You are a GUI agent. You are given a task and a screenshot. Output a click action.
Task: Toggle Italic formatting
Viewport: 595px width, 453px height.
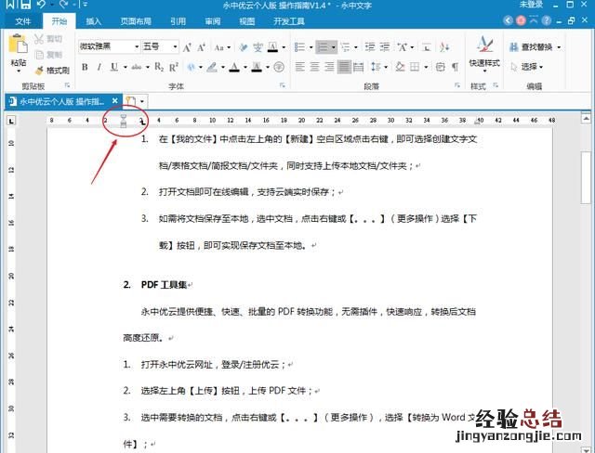point(99,67)
